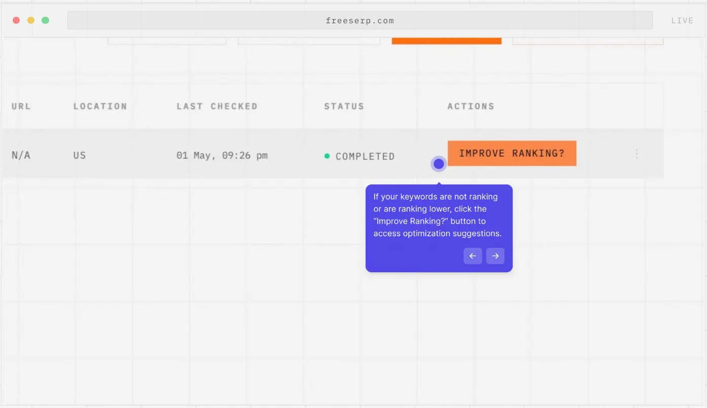
Task: Click the LIVE label in browser bar
Action: coord(682,21)
